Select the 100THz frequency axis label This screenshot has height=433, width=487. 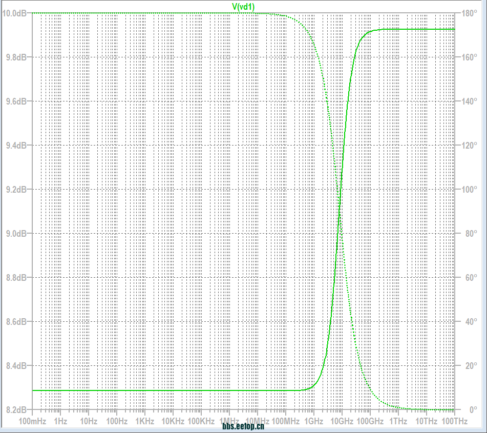coord(454,421)
